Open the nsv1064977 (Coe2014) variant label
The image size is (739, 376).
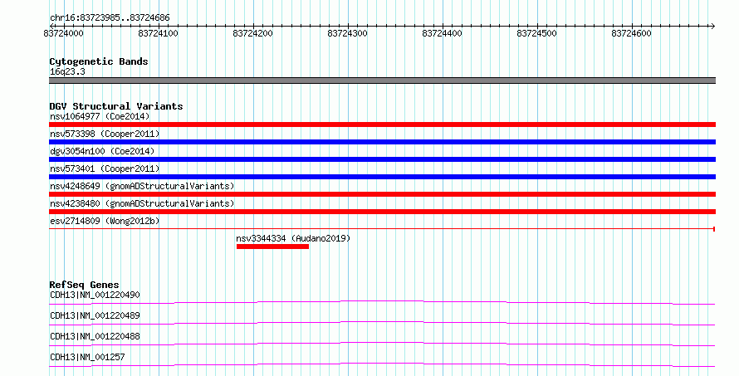(x=100, y=116)
